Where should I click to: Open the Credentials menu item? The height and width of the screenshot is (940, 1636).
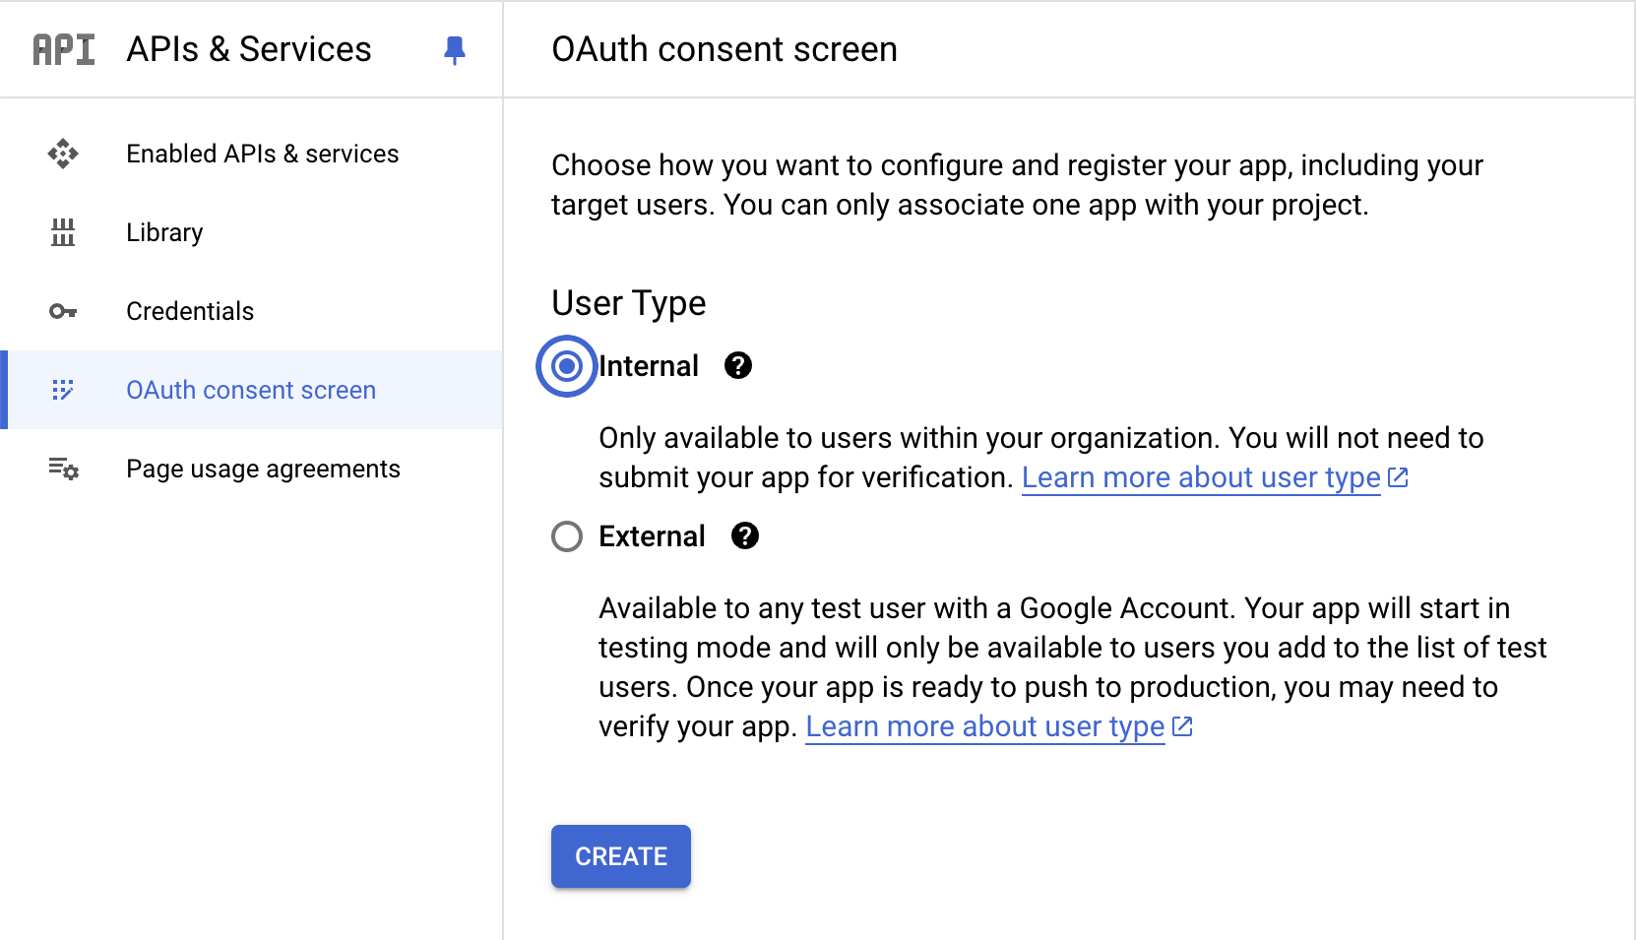tap(252, 311)
